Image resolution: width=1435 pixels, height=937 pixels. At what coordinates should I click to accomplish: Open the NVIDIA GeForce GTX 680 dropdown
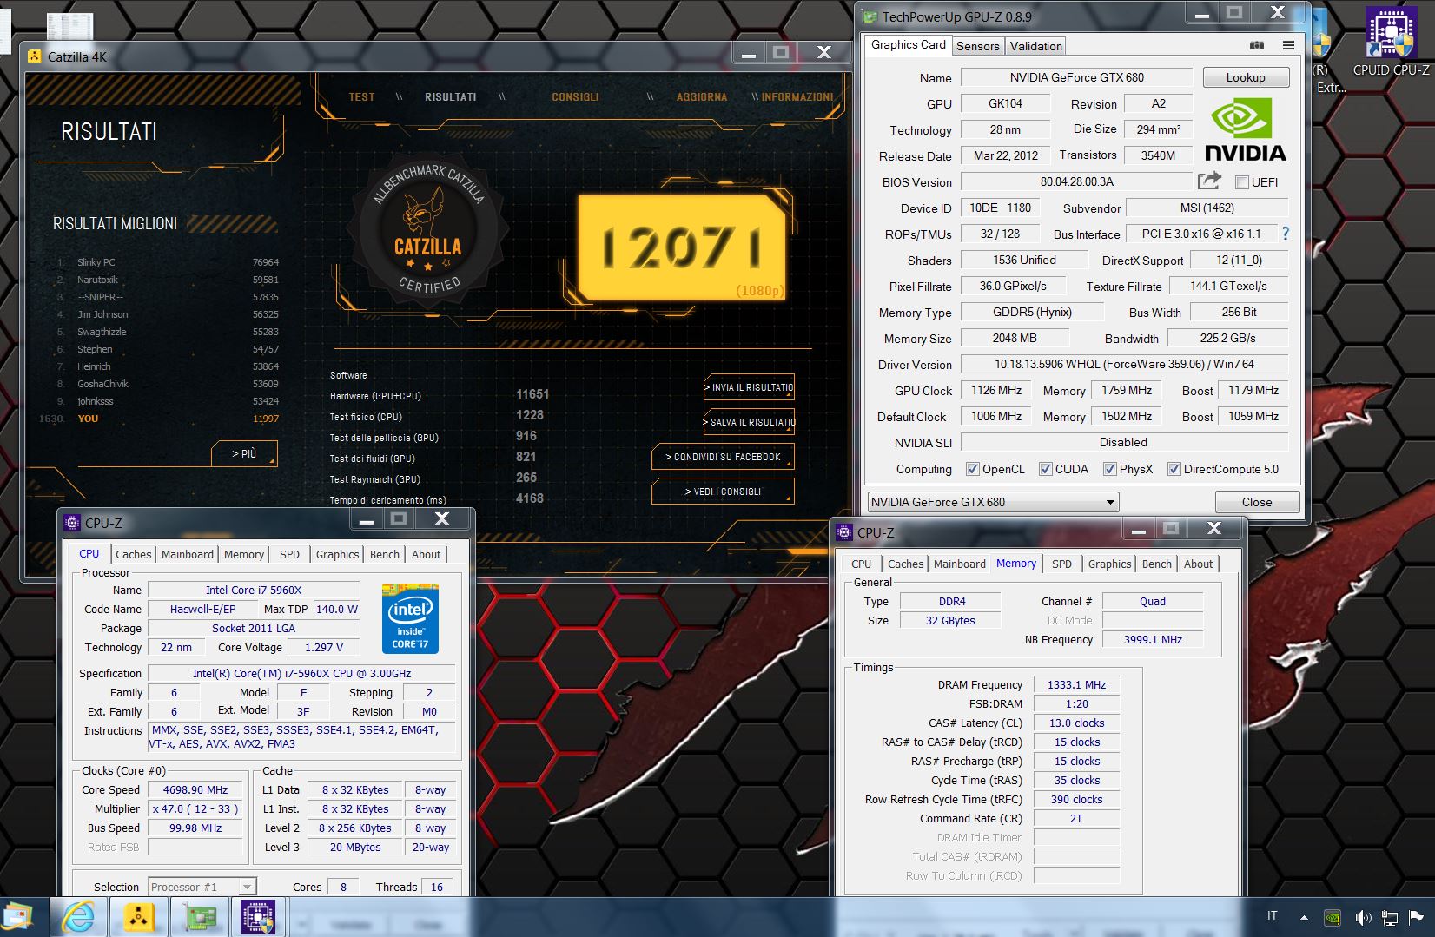(993, 502)
